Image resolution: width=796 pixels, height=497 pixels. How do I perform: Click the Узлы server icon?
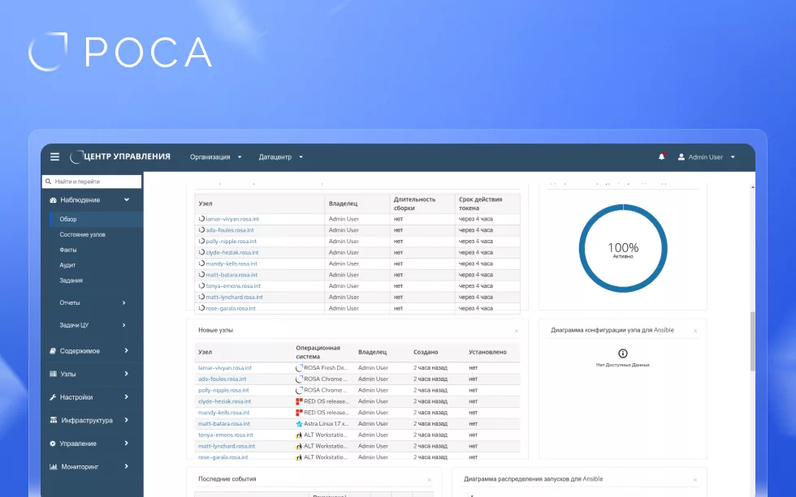pyautogui.click(x=53, y=374)
